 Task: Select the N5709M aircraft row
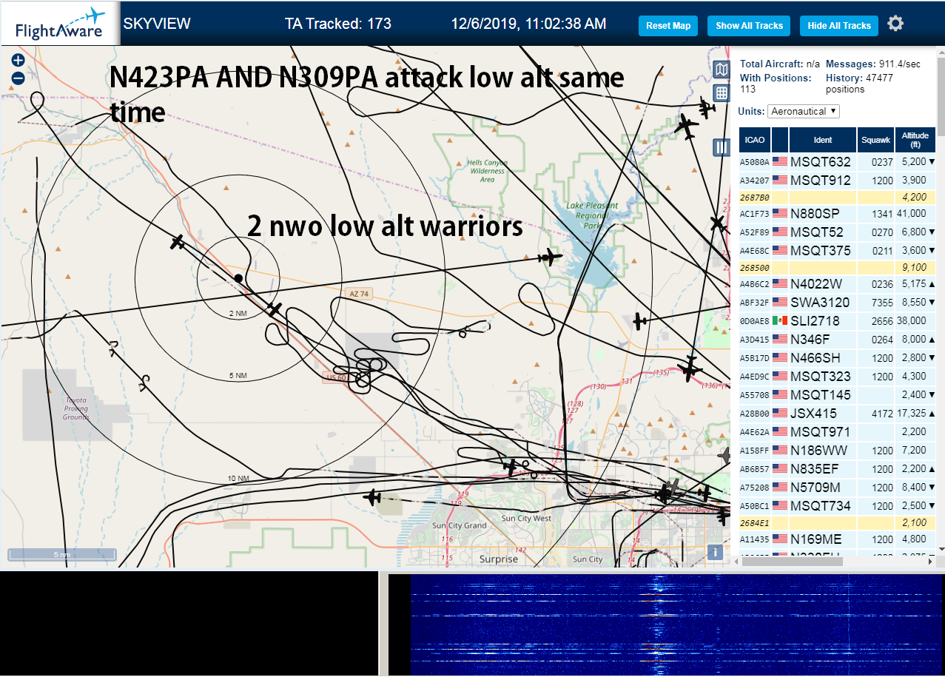(x=837, y=488)
